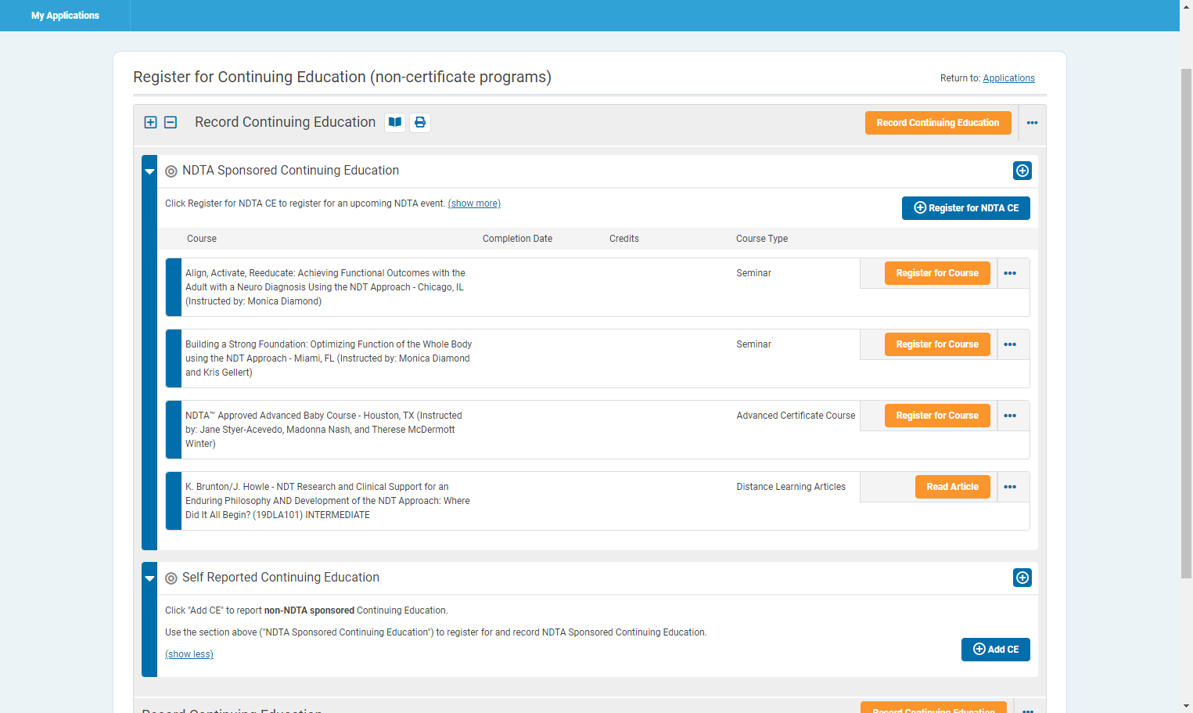Open ellipsis menu for Chicago seminar row
Viewport: 1193px width, 713px height.
pyautogui.click(x=1010, y=273)
